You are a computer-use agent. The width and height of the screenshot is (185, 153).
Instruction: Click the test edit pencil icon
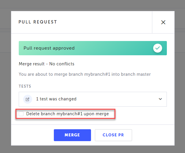tap(27, 99)
